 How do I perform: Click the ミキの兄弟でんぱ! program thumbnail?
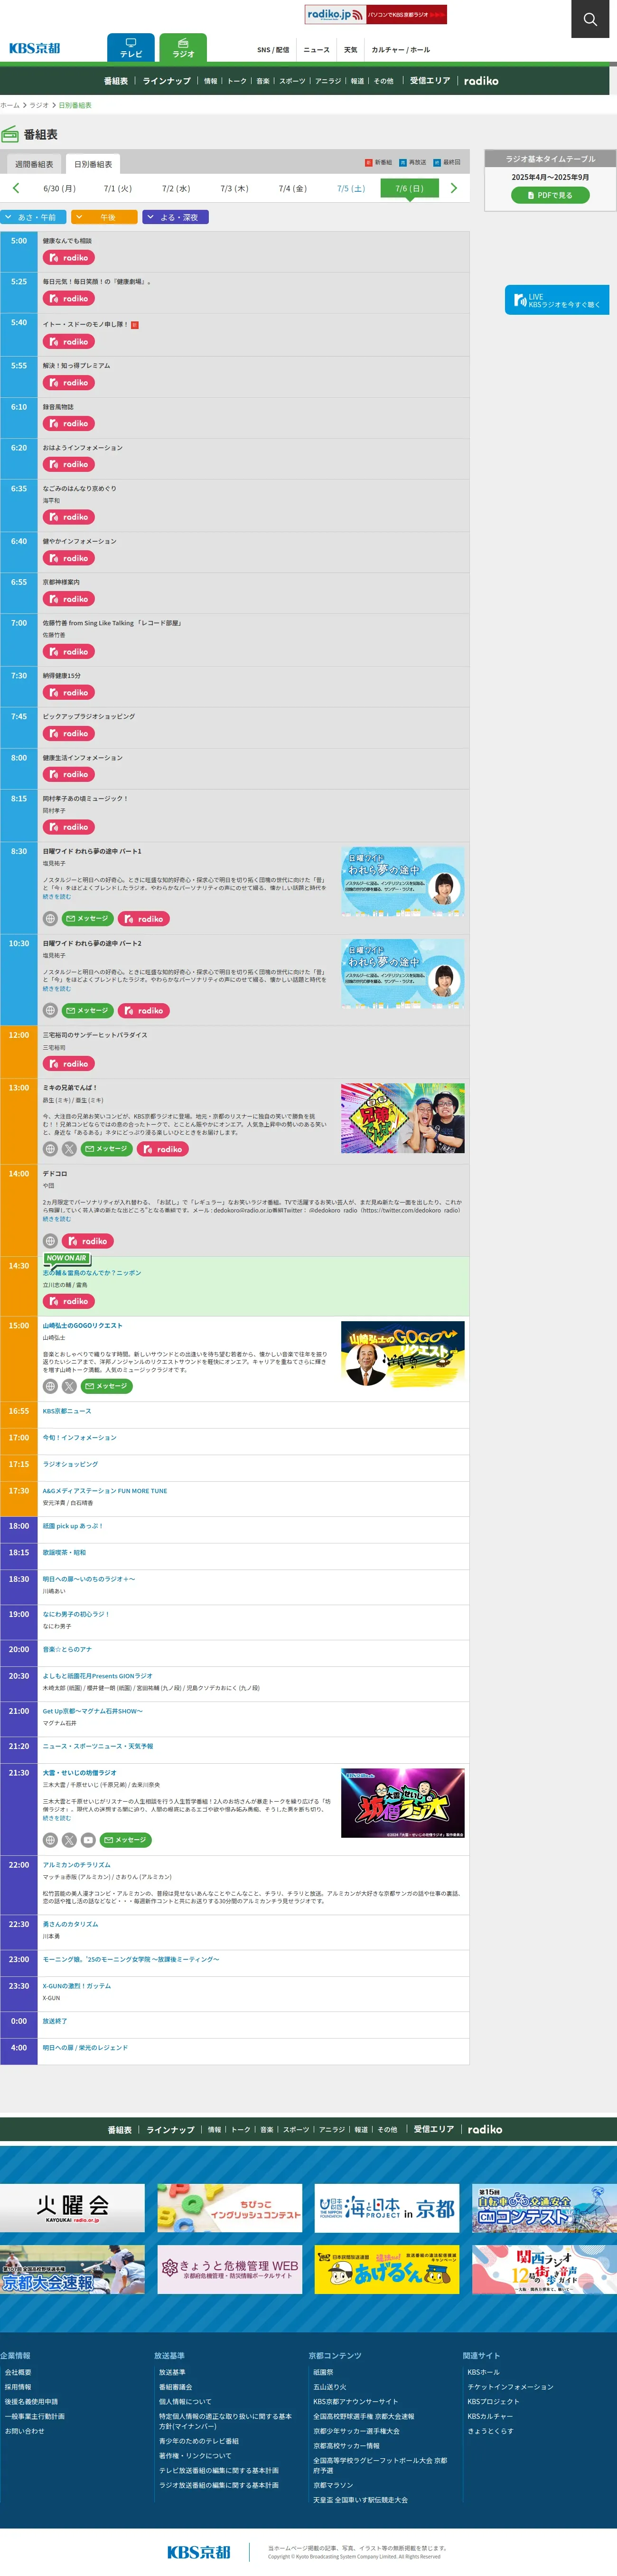click(403, 1118)
